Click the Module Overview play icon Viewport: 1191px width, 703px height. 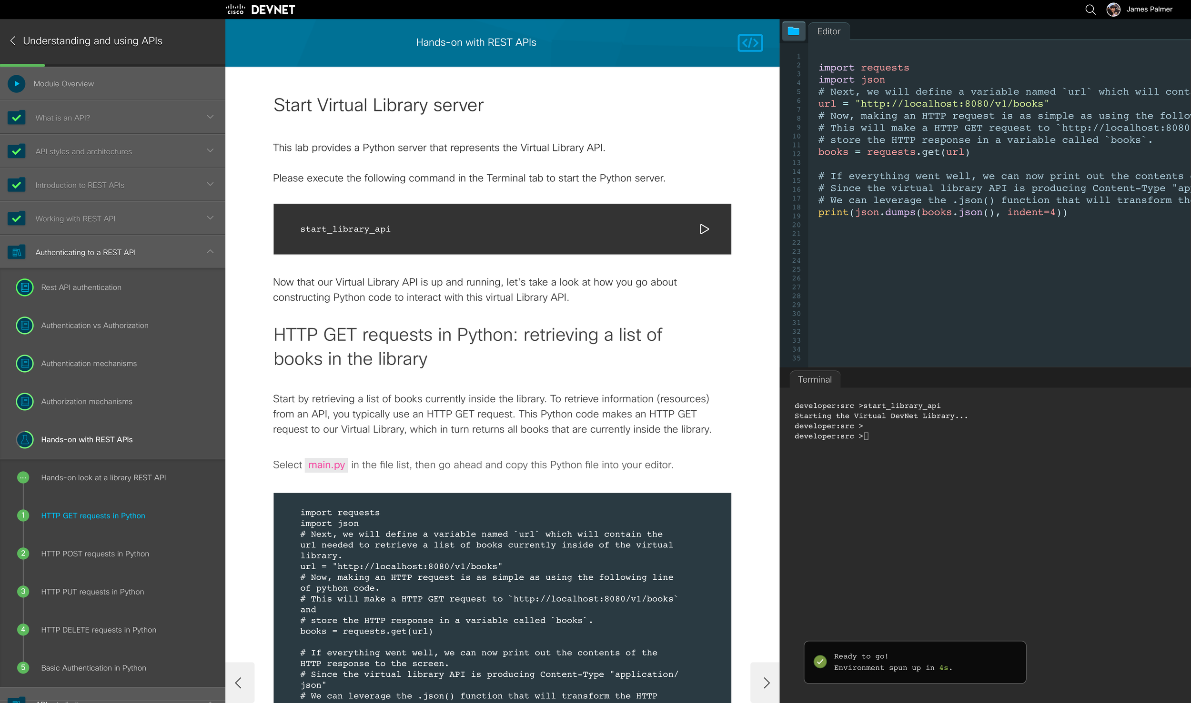(x=17, y=84)
